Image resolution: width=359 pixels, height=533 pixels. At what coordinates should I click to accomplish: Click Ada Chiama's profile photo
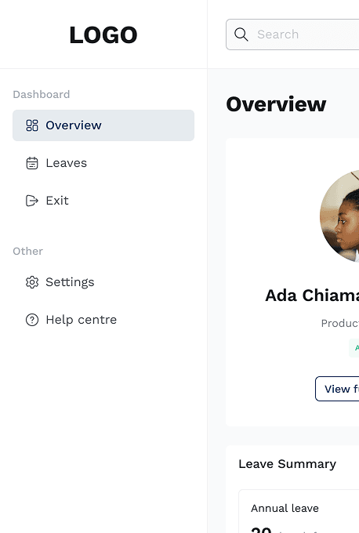tap(339, 216)
